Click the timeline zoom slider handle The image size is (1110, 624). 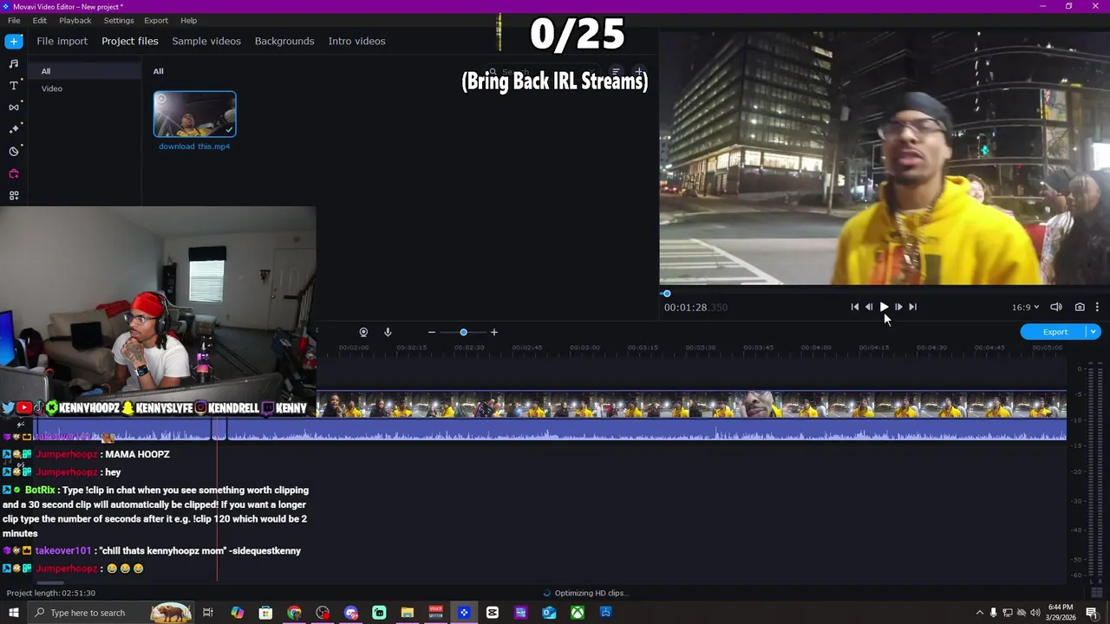(463, 332)
